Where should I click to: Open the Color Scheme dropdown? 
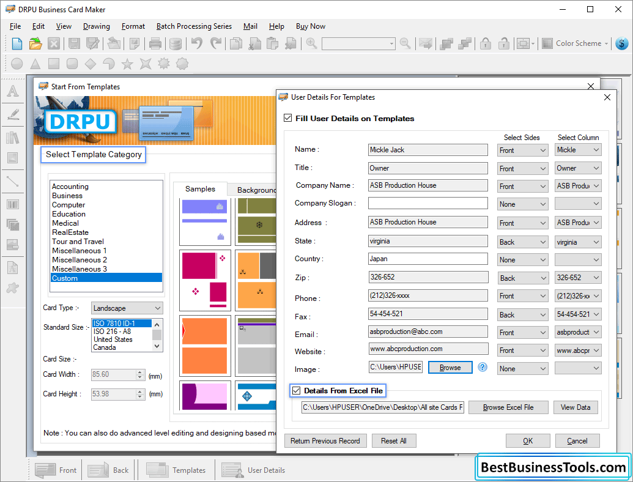[575, 43]
